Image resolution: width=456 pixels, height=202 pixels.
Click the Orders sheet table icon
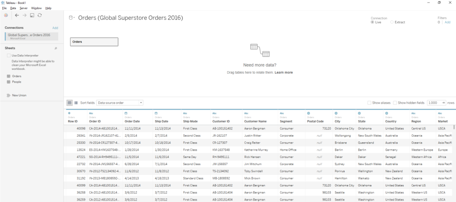click(x=9, y=76)
